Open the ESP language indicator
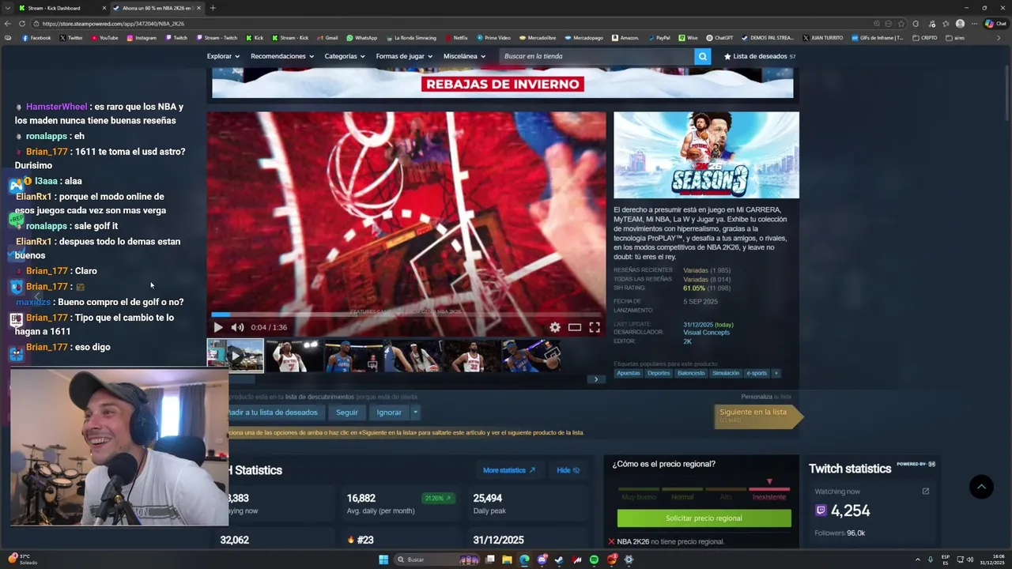This screenshot has height=569, width=1012. (946, 560)
